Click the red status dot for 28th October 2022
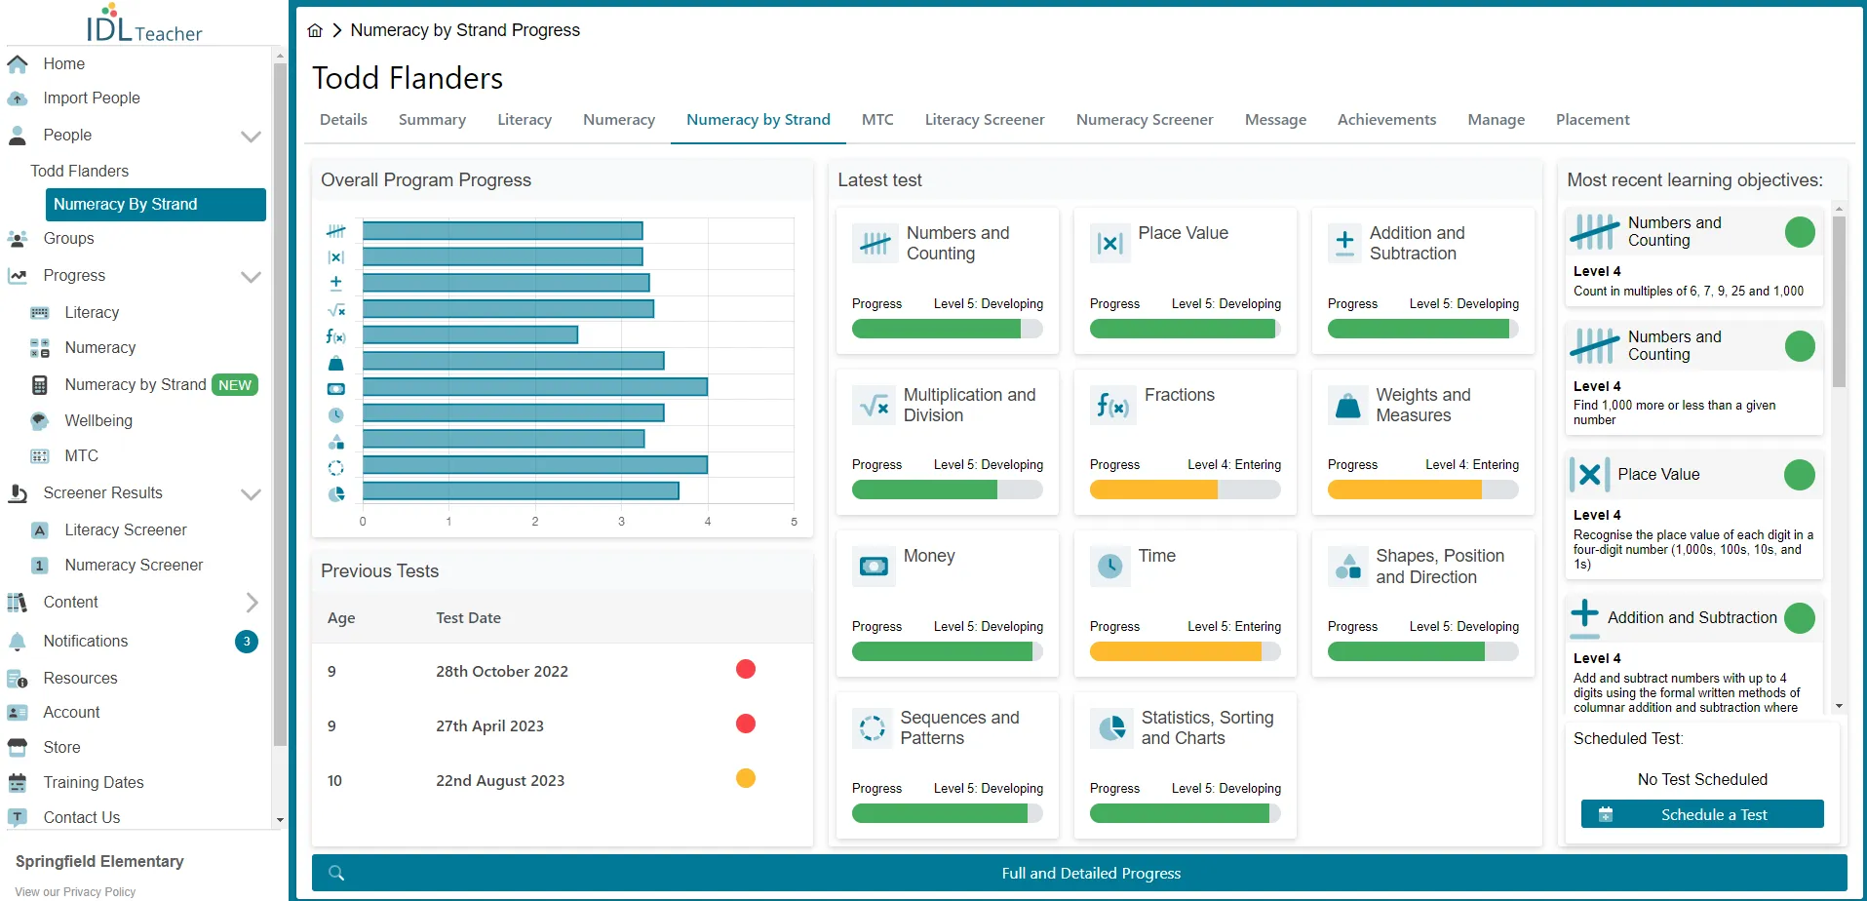The width and height of the screenshot is (1867, 901). 746,669
